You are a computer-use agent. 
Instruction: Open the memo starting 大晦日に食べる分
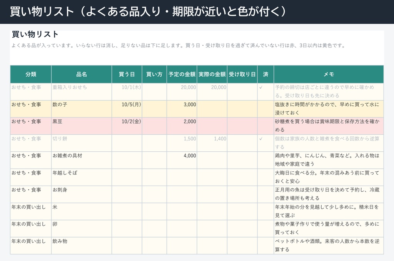(329, 177)
